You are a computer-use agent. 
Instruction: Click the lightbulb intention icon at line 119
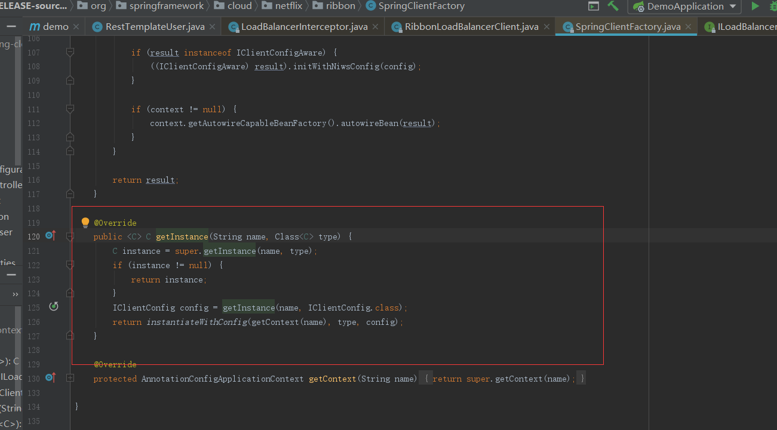point(85,223)
